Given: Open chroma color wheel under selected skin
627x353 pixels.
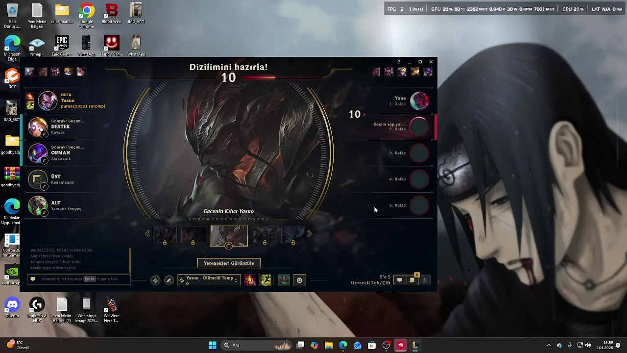Looking at the screenshot, I should tap(229, 246).
